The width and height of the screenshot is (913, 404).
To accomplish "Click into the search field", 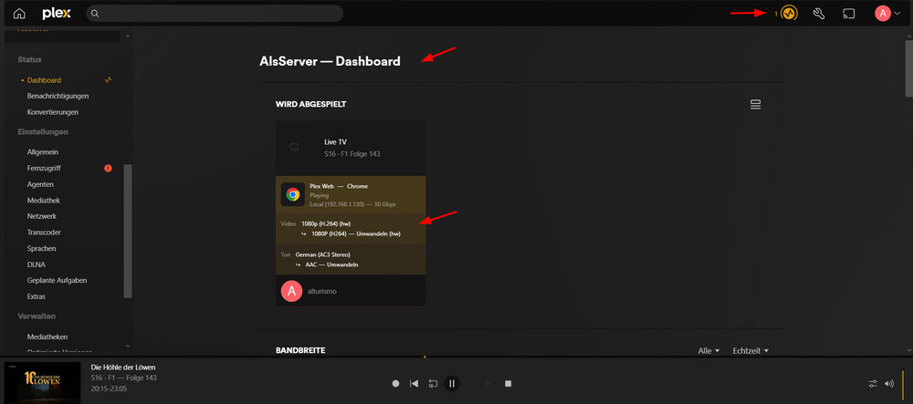I will (215, 14).
